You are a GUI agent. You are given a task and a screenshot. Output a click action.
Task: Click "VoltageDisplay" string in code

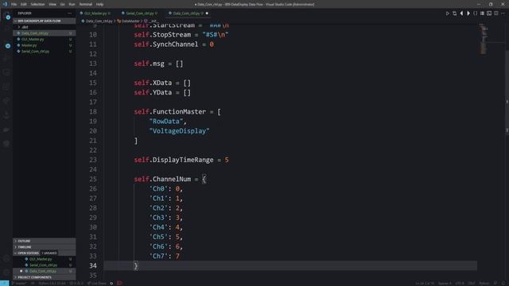(x=179, y=131)
